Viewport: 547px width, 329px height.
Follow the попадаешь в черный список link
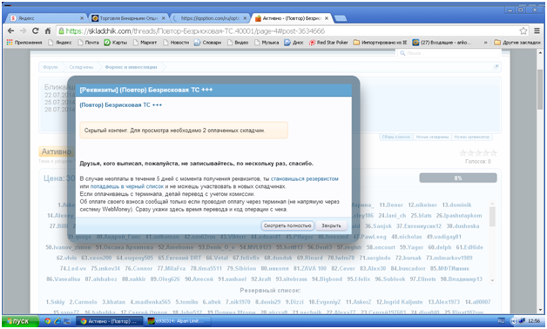[126, 186]
